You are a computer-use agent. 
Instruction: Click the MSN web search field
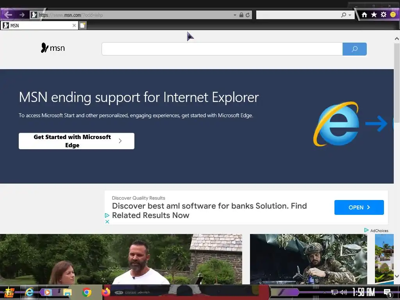pos(222,49)
